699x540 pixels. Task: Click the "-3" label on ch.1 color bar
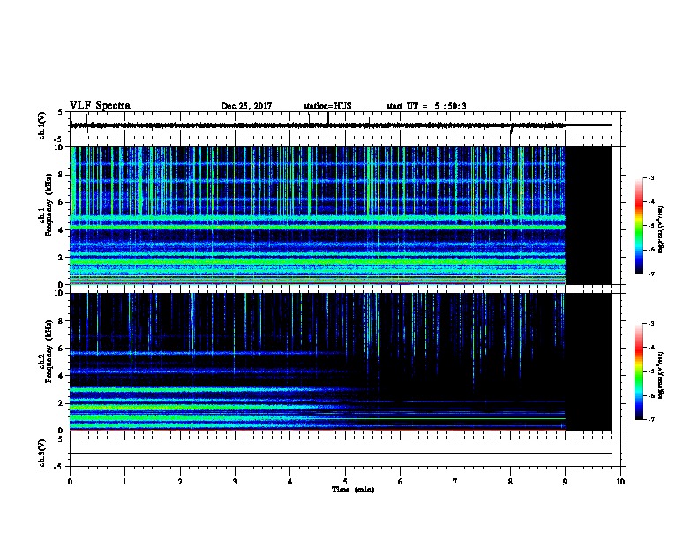pos(651,178)
